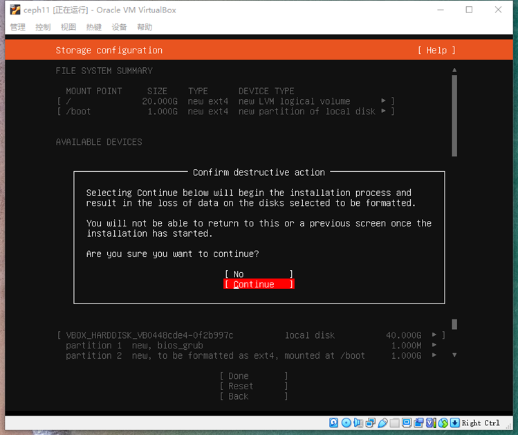This screenshot has width=518, height=435.
Task: Click the Right Ctrl host key label
Action: 481,423
